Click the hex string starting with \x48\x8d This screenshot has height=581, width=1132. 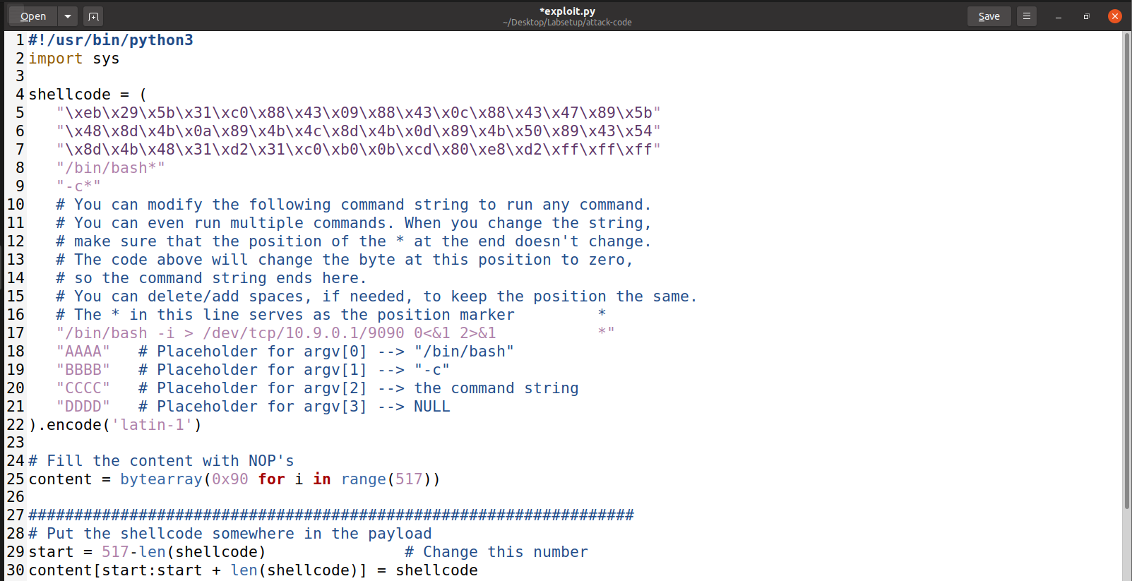pos(359,131)
